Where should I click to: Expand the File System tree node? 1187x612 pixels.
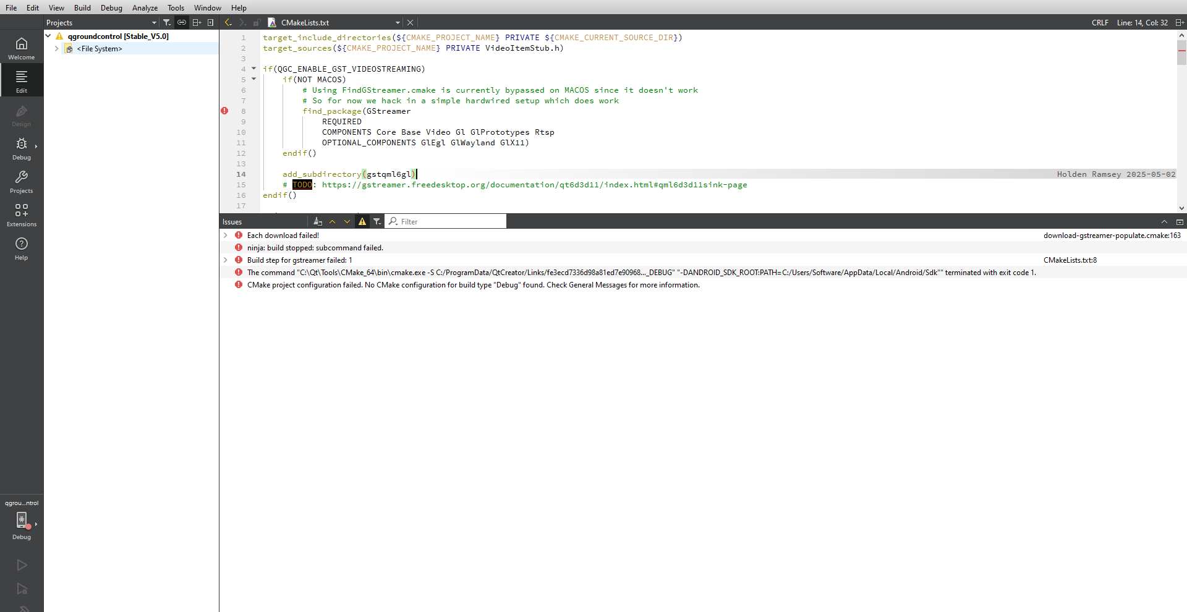coord(57,49)
